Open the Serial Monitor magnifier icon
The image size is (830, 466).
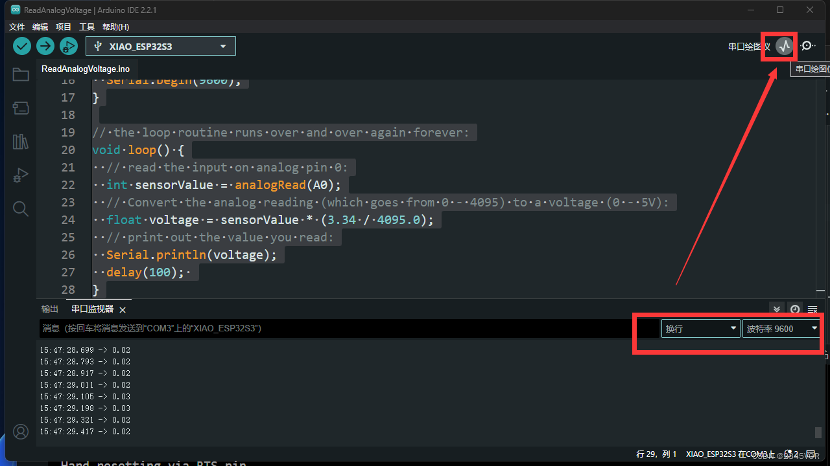click(807, 46)
